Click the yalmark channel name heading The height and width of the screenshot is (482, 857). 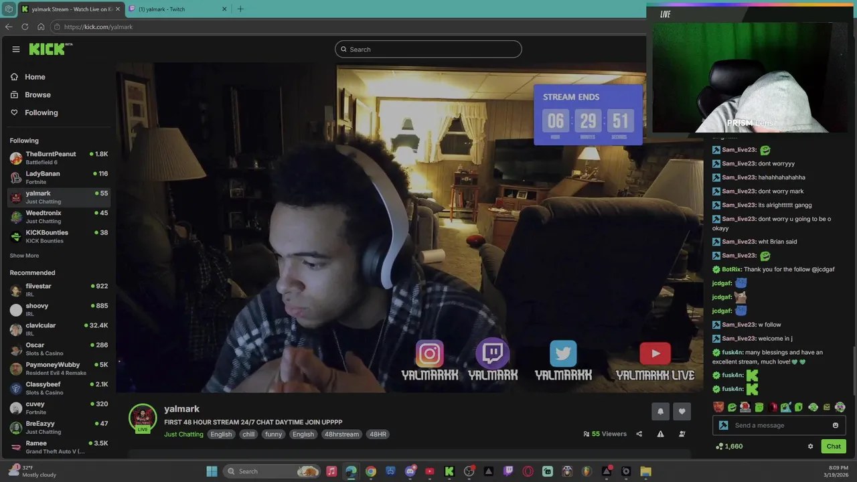181,409
